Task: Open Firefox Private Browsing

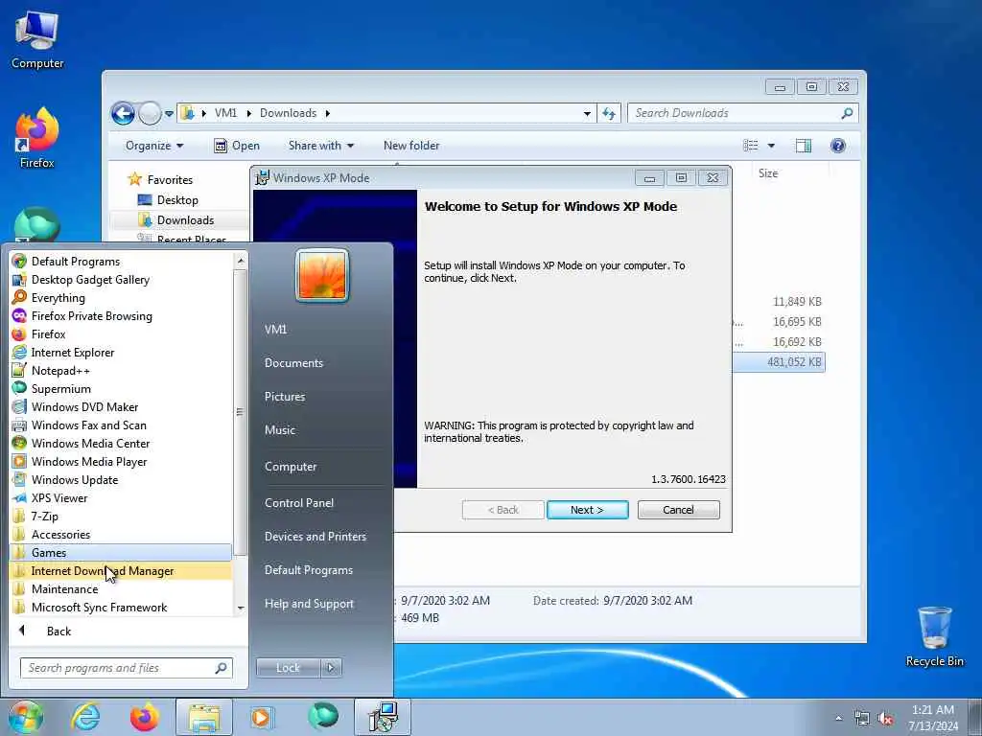Action: [121, 315]
